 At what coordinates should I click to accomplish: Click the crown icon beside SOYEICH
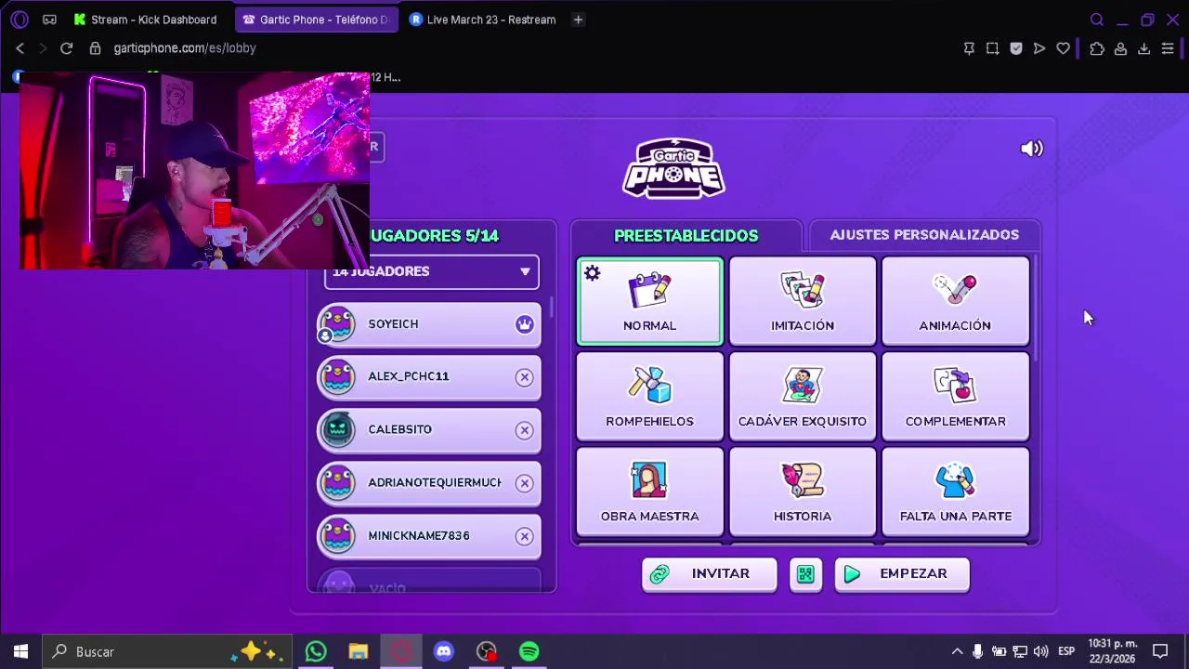click(525, 324)
